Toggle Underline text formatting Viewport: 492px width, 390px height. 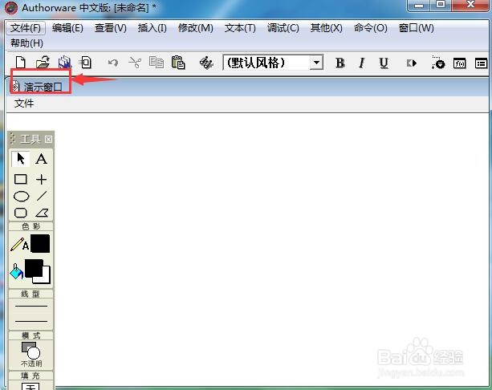coord(384,63)
